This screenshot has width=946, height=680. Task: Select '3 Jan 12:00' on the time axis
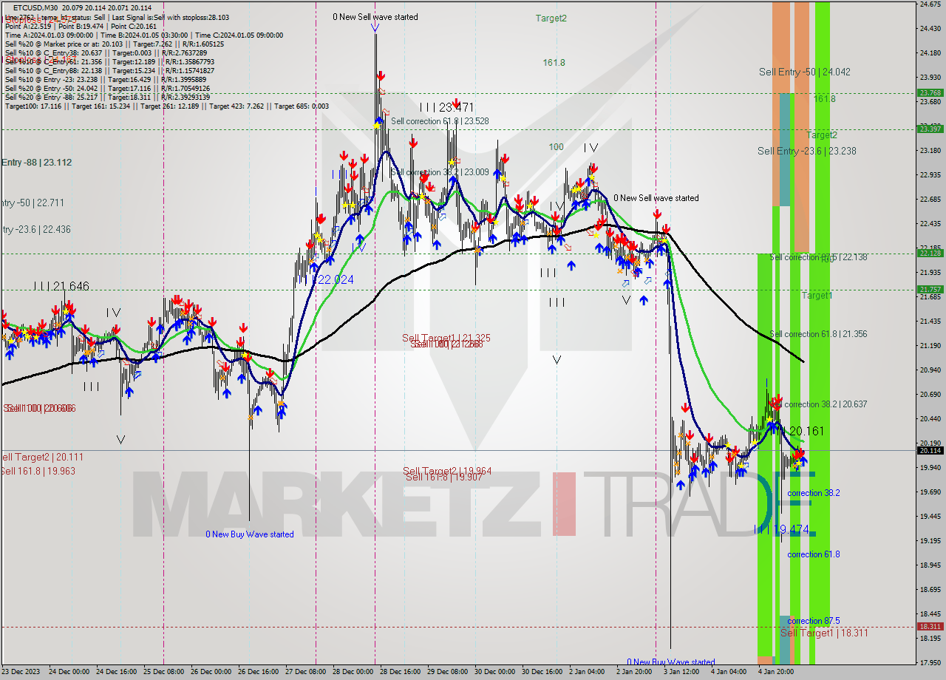click(681, 673)
